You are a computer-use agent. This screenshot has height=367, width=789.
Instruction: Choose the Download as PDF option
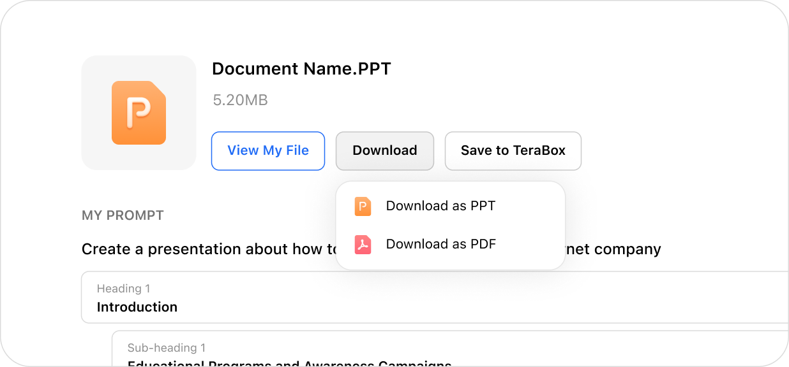[x=451, y=244]
